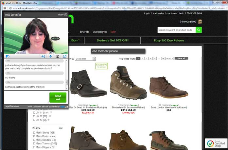Click the view all button
This screenshot has width=228, height=150.
click(181, 58)
